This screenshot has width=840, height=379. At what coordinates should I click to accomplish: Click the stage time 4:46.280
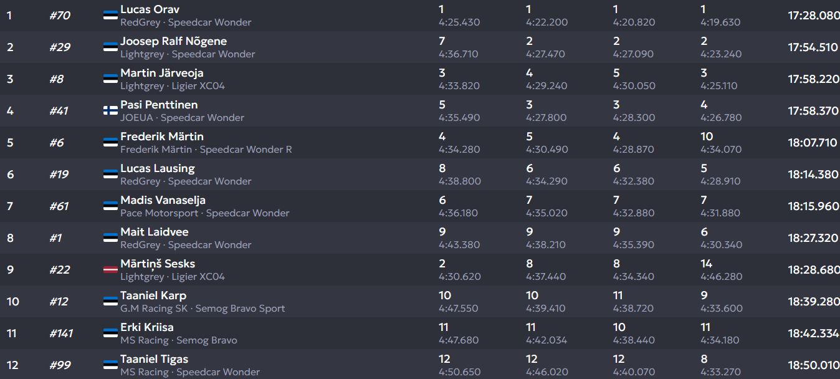click(x=721, y=277)
